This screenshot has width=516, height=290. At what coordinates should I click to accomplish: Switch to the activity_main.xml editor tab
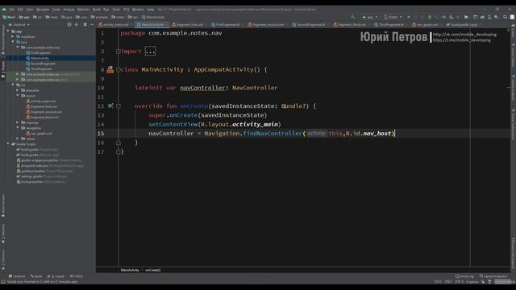[x=114, y=24]
